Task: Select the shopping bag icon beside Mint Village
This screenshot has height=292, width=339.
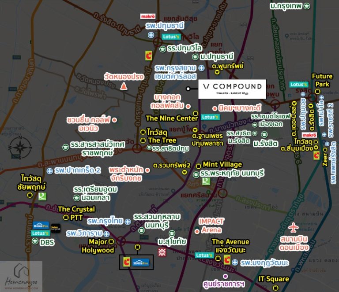Action: 199,166
